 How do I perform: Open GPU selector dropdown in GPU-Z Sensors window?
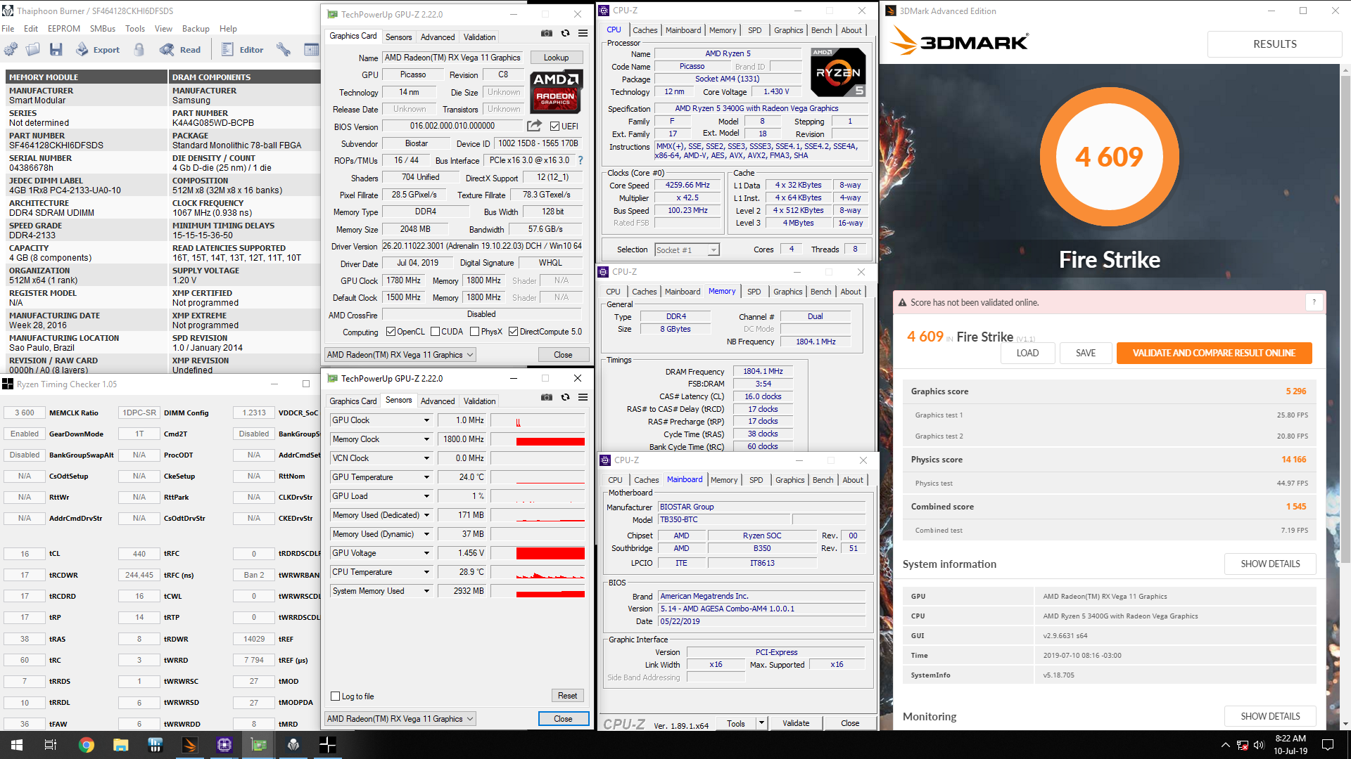tap(400, 719)
